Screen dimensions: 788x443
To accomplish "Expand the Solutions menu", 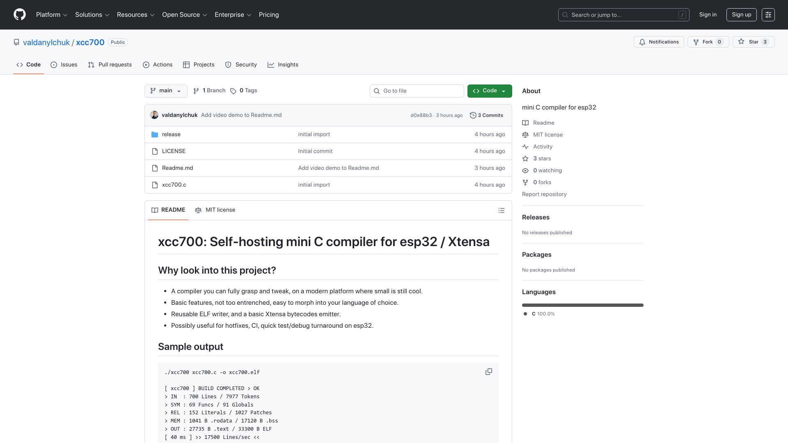I will tap(92, 15).
